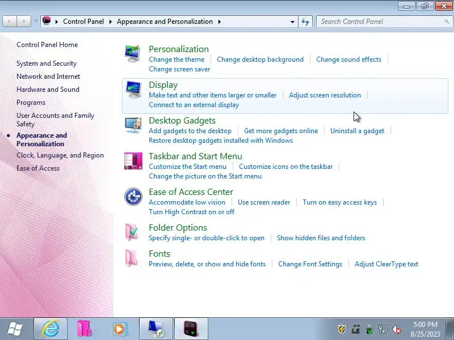
Task: Click Customize the Start menu
Action: click(x=187, y=167)
